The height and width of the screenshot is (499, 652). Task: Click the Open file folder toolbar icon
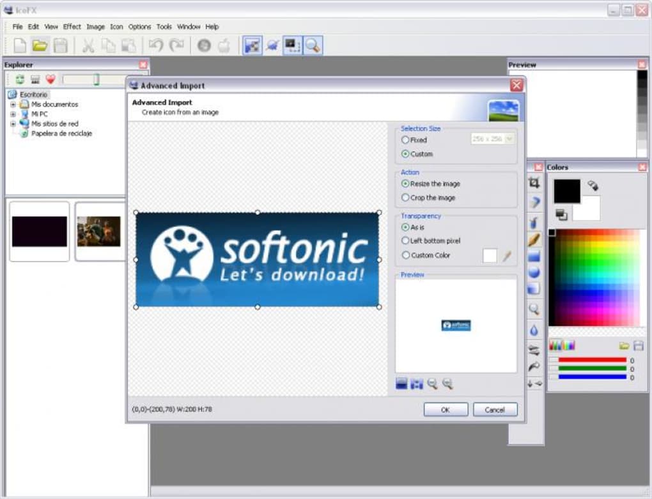(x=40, y=45)
